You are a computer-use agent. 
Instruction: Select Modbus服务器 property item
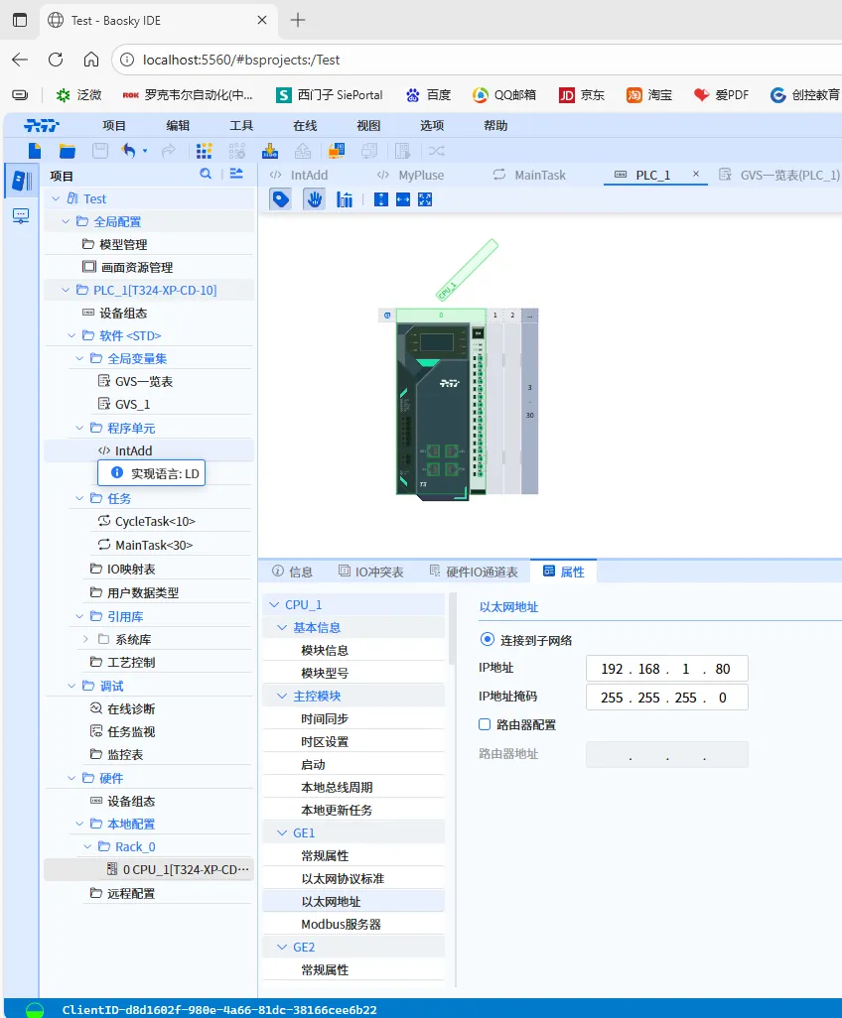(342, 925)
